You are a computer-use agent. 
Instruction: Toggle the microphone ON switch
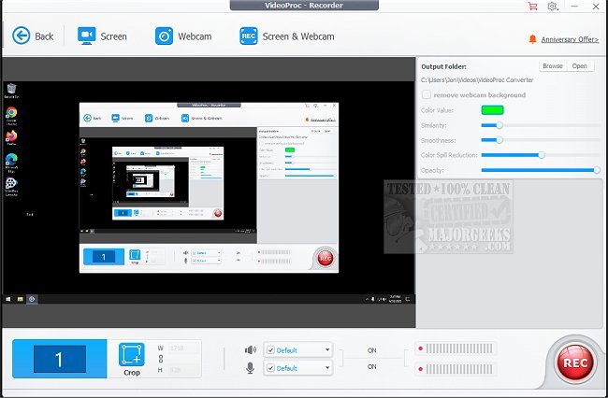pos(372,366)
